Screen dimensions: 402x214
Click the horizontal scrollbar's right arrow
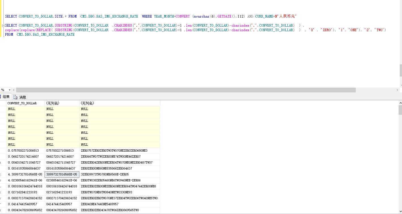[x=397, y=90]
